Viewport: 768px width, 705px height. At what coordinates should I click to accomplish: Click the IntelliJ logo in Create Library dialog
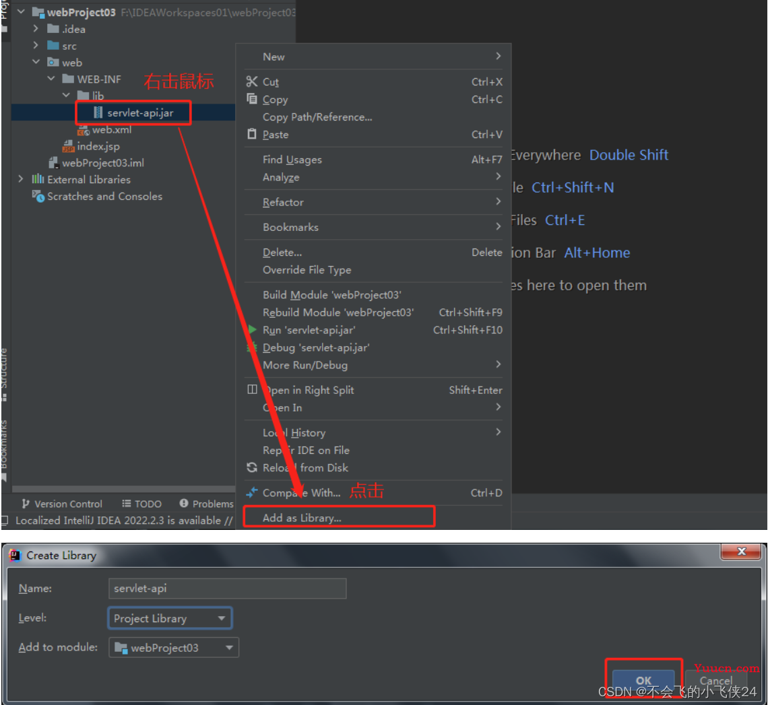(15, 556)
